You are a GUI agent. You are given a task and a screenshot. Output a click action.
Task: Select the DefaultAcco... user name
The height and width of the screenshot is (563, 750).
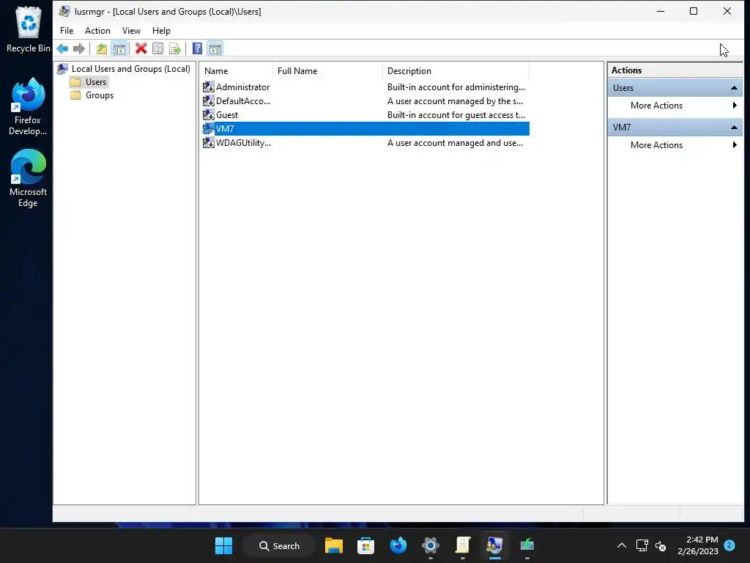(x=243, y=101)
